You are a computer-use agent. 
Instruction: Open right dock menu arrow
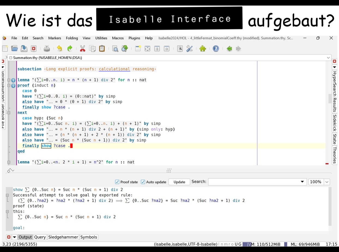(x=335, y=67)
